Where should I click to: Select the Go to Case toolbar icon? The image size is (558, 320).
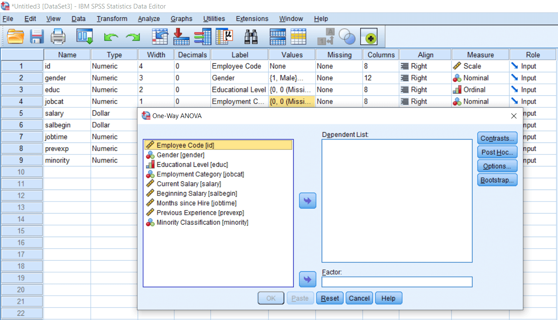tap(160, 37)
